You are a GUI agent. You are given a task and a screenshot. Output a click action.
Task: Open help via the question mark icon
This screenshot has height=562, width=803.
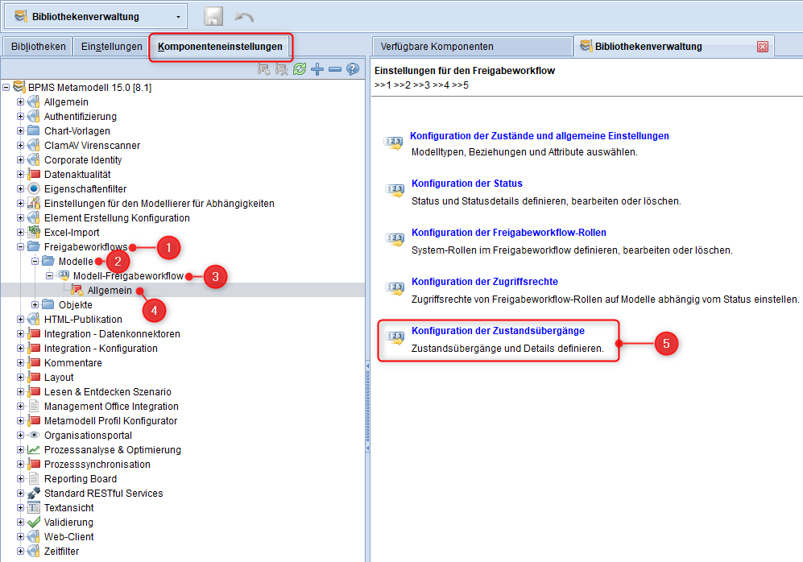353,69
